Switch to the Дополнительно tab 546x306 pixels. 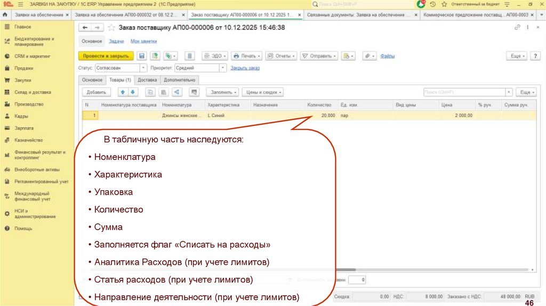[180, 80]
